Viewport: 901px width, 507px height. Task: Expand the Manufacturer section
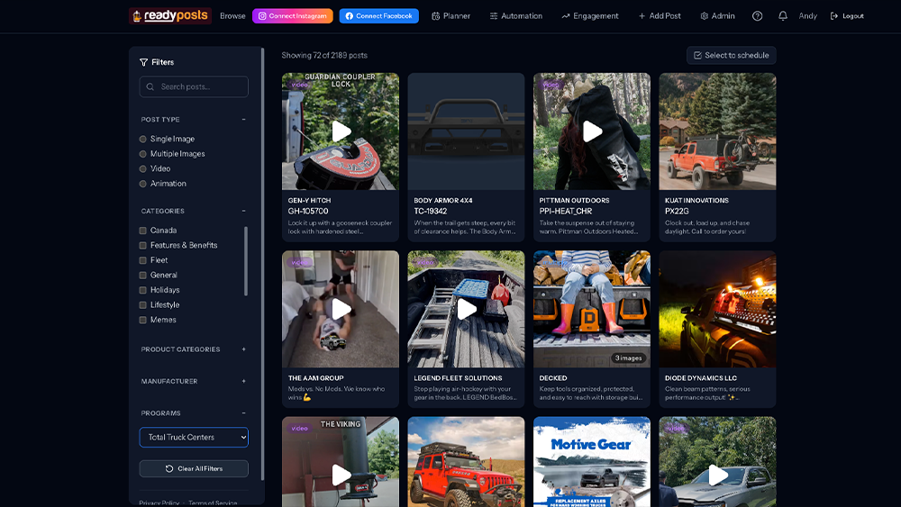(243, 381)
